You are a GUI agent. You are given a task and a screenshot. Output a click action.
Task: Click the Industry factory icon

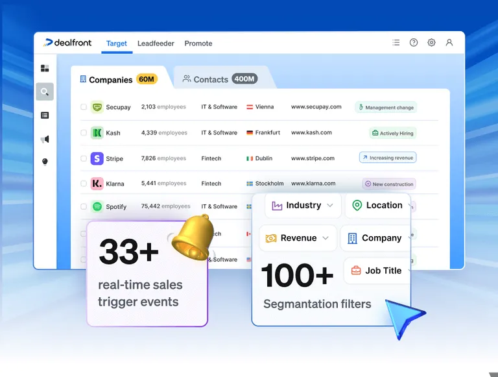277,206
